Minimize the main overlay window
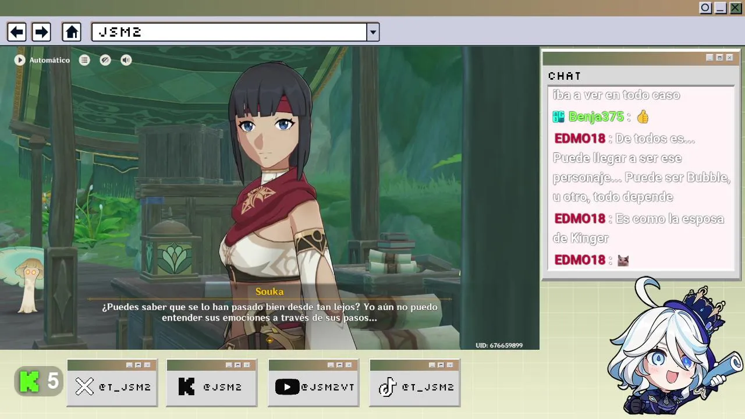Screen dimensions: 745x419 tap(721, 8)
